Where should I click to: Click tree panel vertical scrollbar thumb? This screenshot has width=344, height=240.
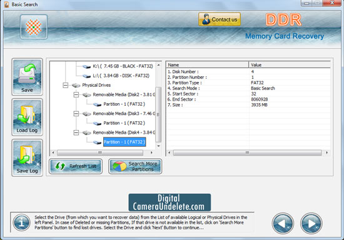(x=158, y=114)
